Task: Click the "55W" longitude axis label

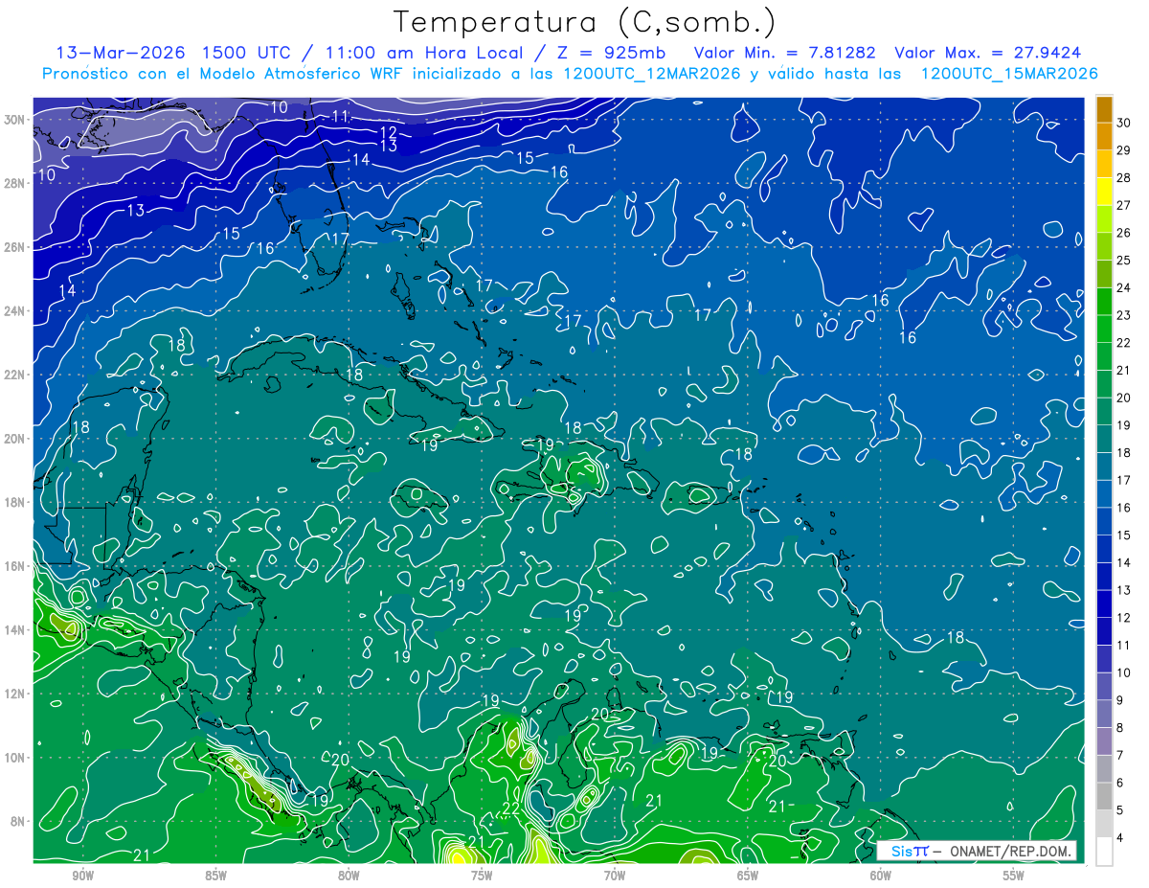Action: coord(1014,877)
